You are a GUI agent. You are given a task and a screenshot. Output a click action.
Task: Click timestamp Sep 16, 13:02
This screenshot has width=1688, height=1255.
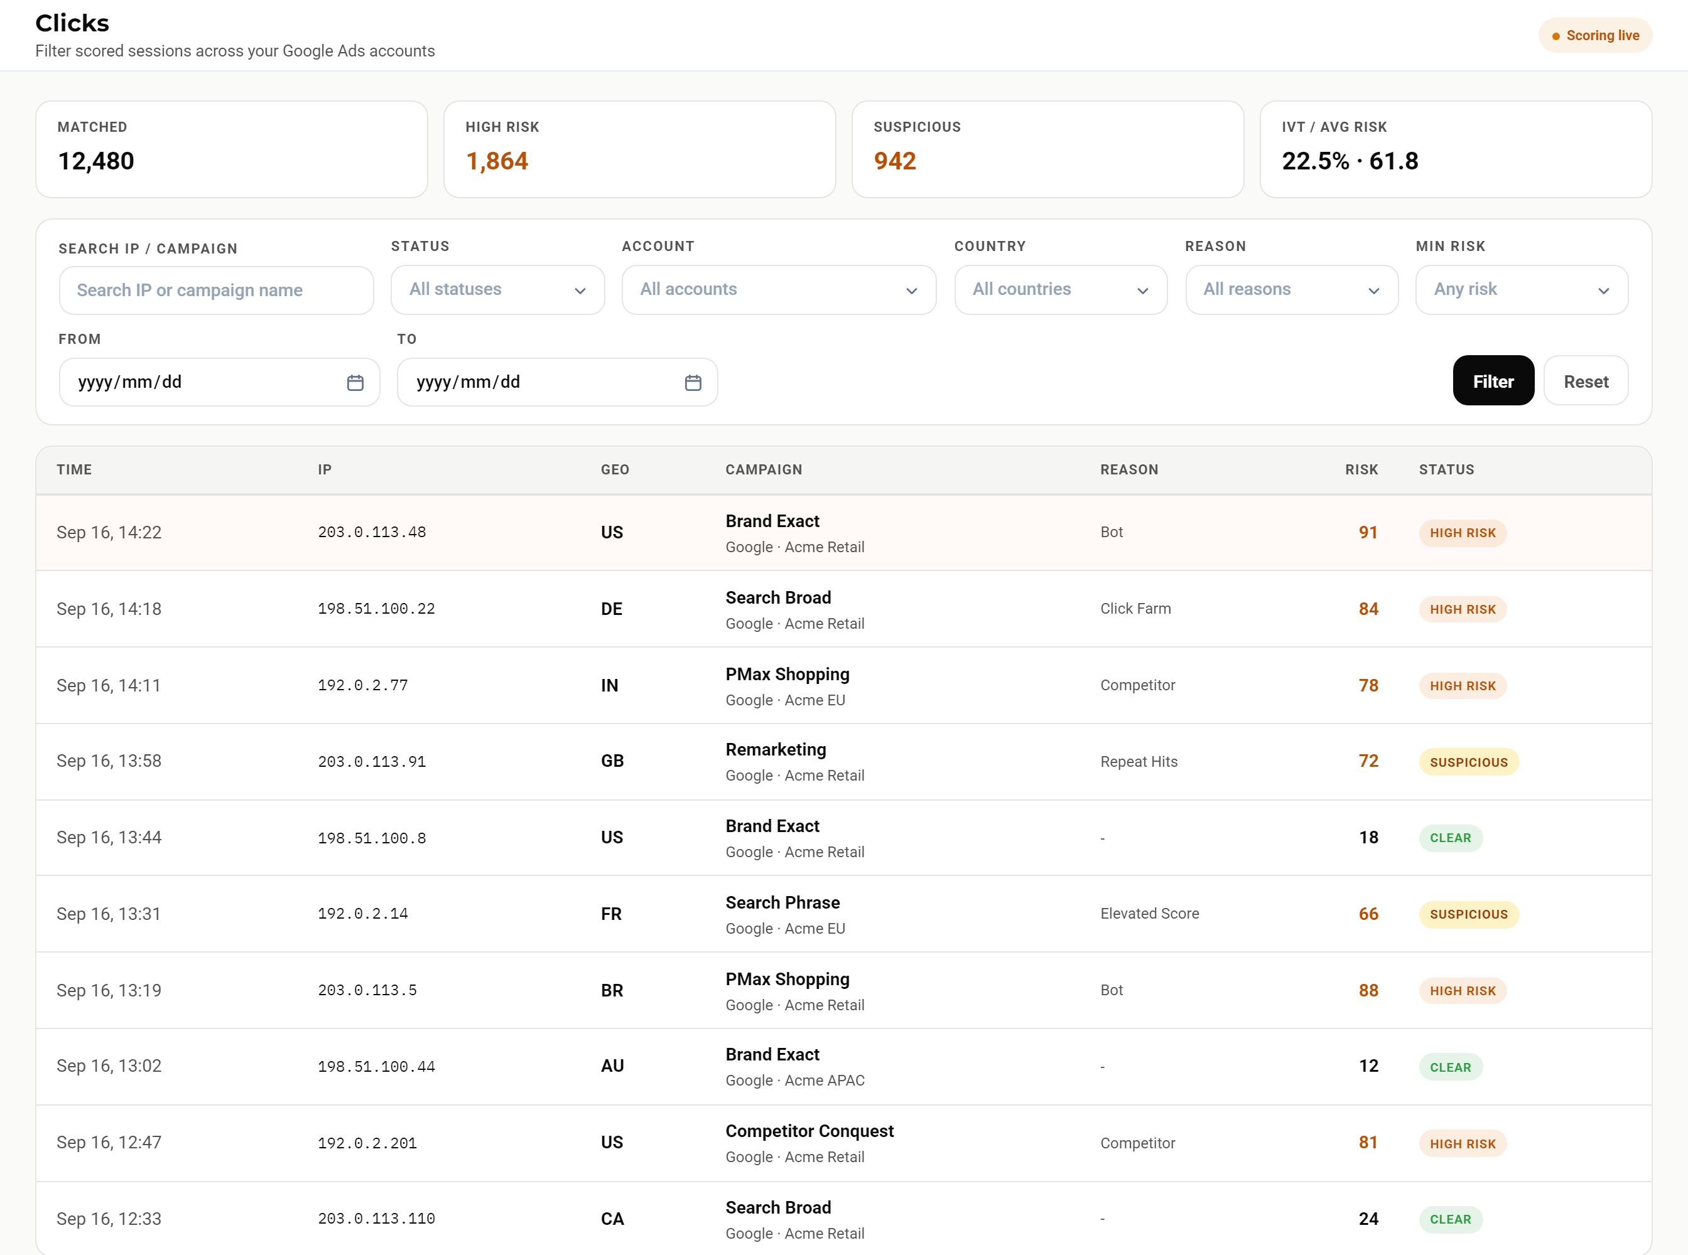tap(109, 1066)
